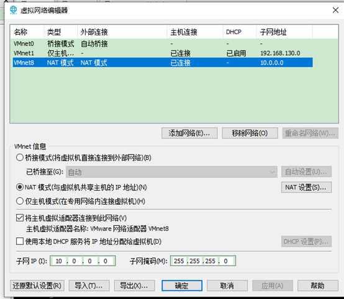Click first octet 255 of 子网掩码

tap(179, 261)
